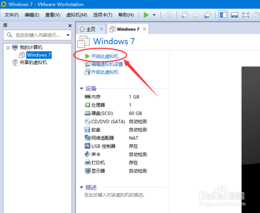
Task: Close the 主页 tab
Action: coord(101,29)
